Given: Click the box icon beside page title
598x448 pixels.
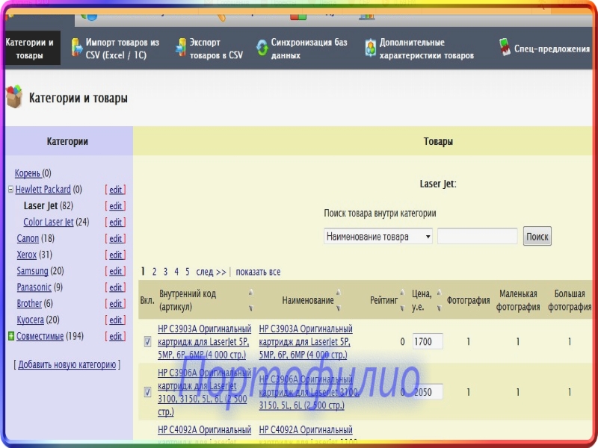Looking at the screenshot, I should (x=14, y=97).
